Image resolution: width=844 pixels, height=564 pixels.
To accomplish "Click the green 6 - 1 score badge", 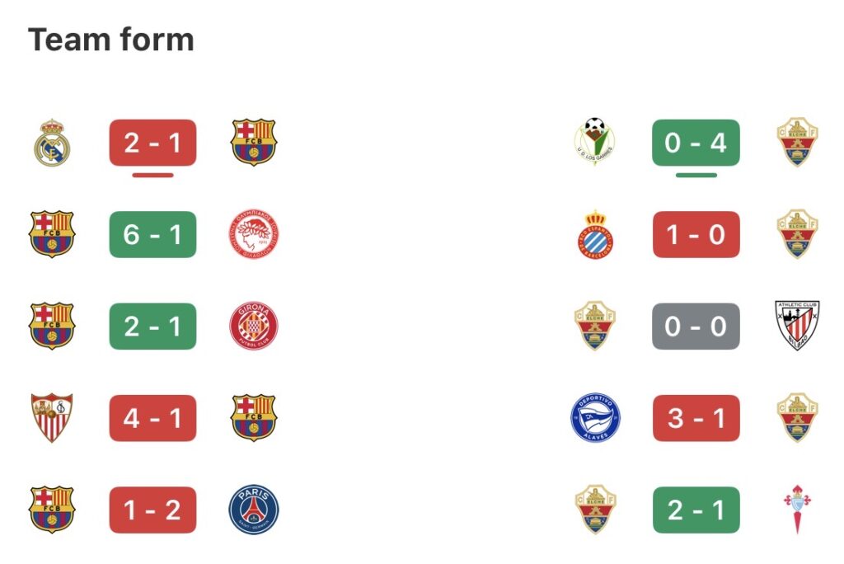I will (153, 234).
